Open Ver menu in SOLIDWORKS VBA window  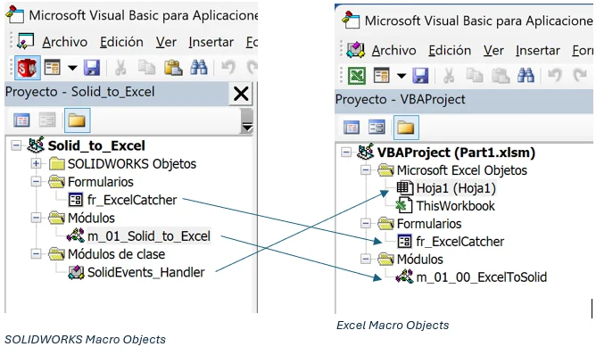(x=166, y=42)
